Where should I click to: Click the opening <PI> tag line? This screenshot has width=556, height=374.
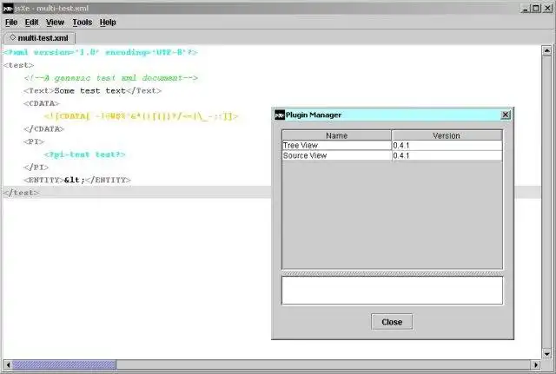pyautogui.click(x=34, y=141)
